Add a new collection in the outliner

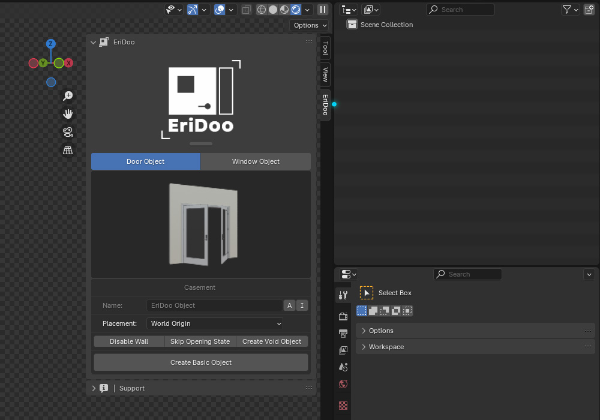[x=589, y=10]
